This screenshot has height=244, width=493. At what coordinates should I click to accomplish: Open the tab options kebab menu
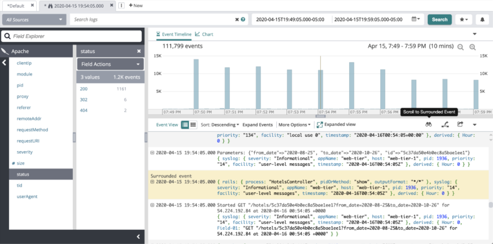coord(122,5)
